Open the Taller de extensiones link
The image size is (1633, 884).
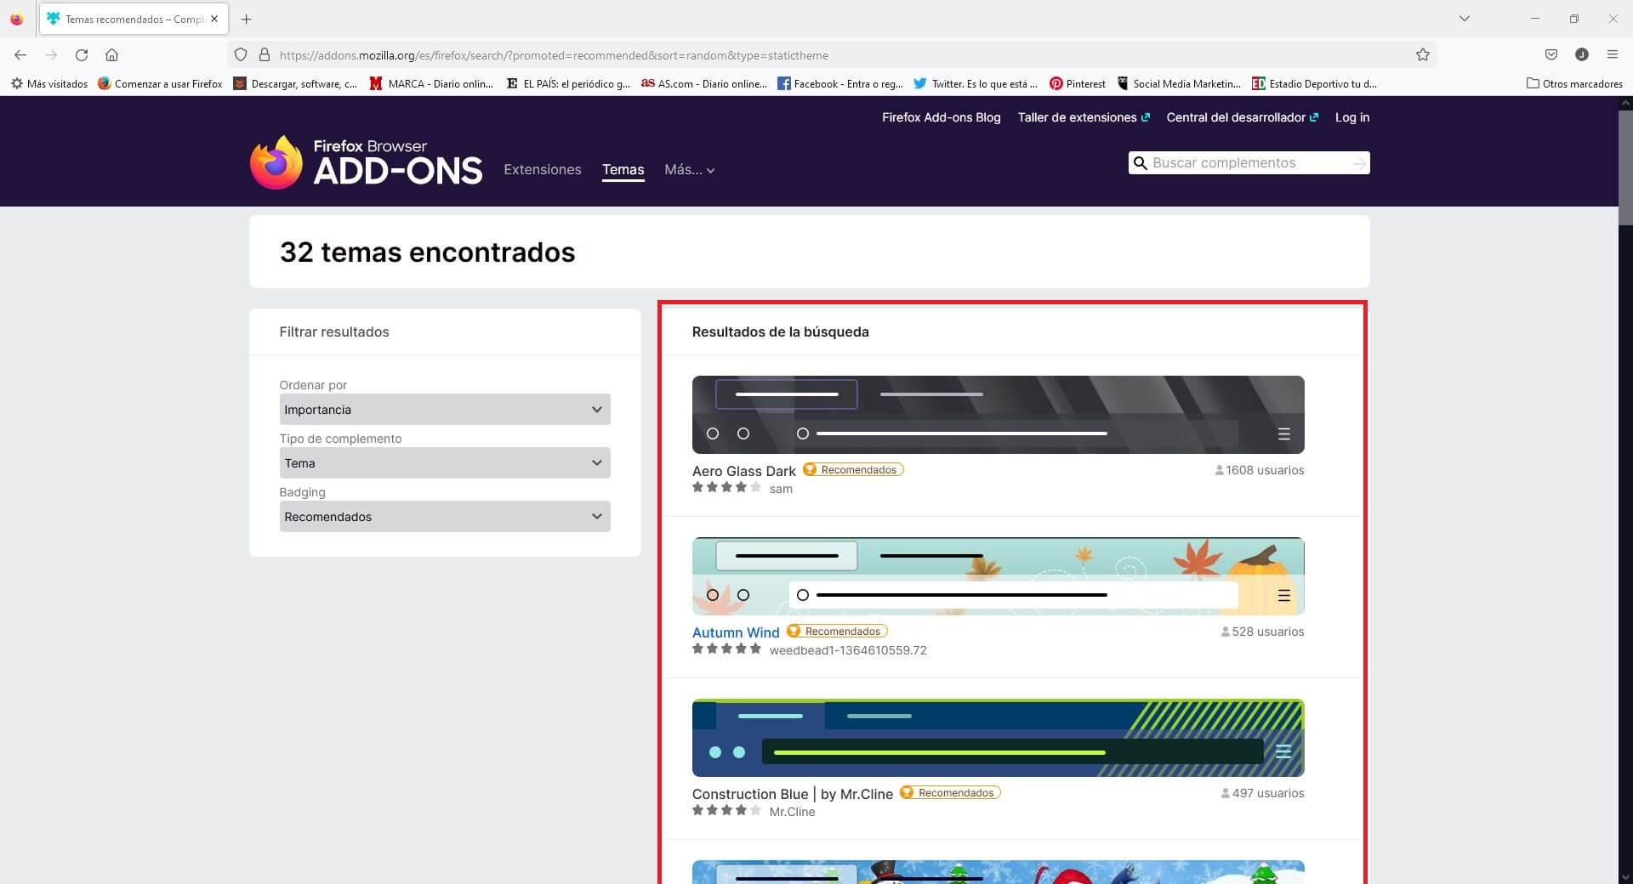click(1084, 117)
